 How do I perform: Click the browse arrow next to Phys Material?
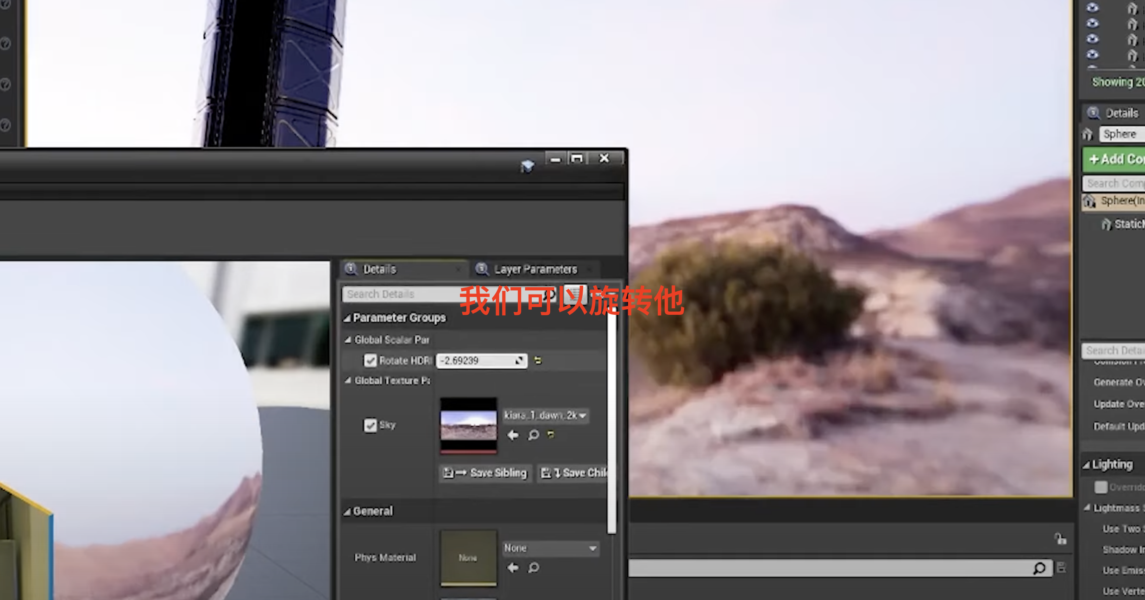513,568
